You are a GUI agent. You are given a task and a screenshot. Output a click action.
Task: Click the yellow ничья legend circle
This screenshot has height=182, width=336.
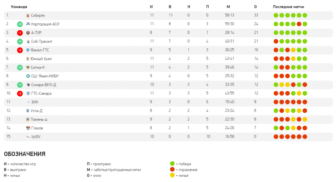point(172,175)
